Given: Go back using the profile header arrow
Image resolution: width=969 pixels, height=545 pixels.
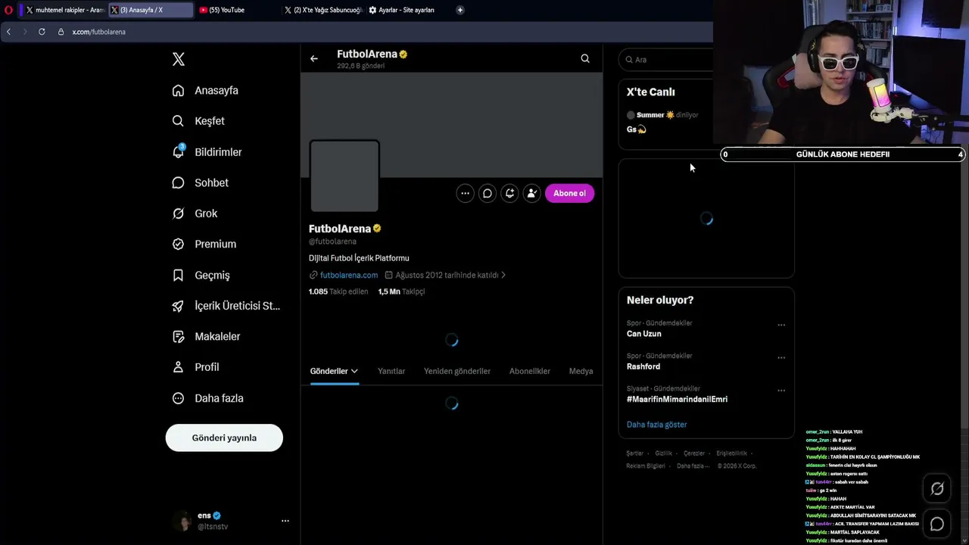Looking at the screenshot, I should pyautogui.click(x=314, y=58).
